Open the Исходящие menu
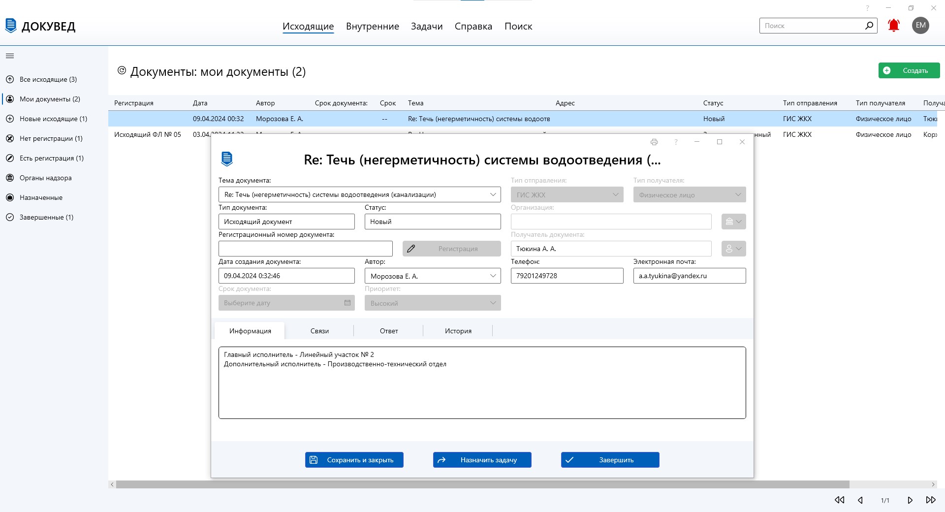The width and height of the screenshot is (945, 512). coord(308,26)
